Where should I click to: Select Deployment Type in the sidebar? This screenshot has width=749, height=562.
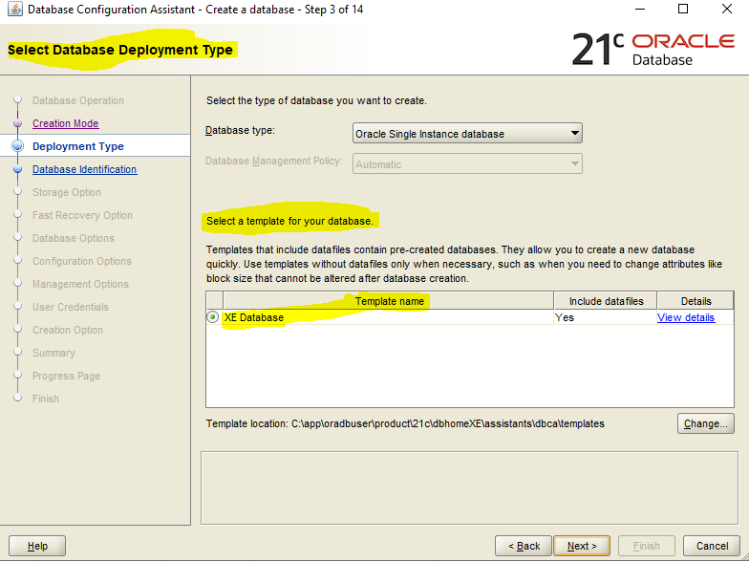coord(77,146)
